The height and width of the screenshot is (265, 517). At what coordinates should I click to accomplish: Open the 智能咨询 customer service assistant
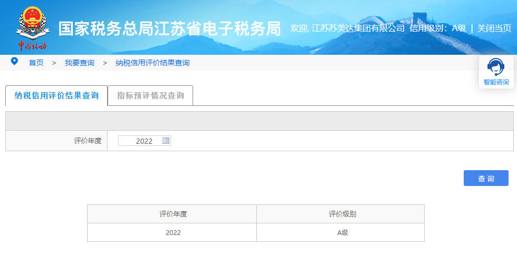[x=496, y=72]
